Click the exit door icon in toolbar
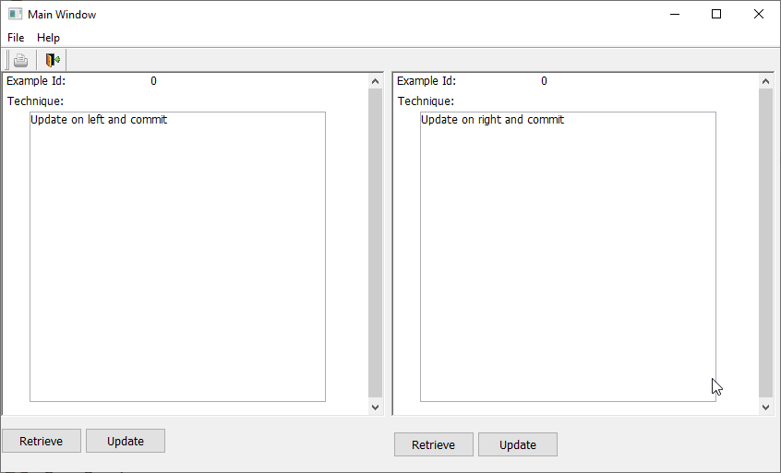 [x=53, y=61]
